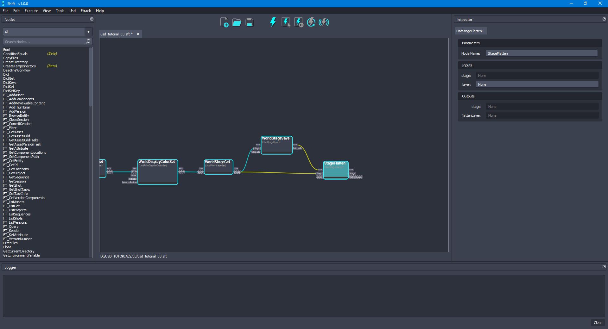
Task: Toggle live execution mode
Action: [324, 22]
